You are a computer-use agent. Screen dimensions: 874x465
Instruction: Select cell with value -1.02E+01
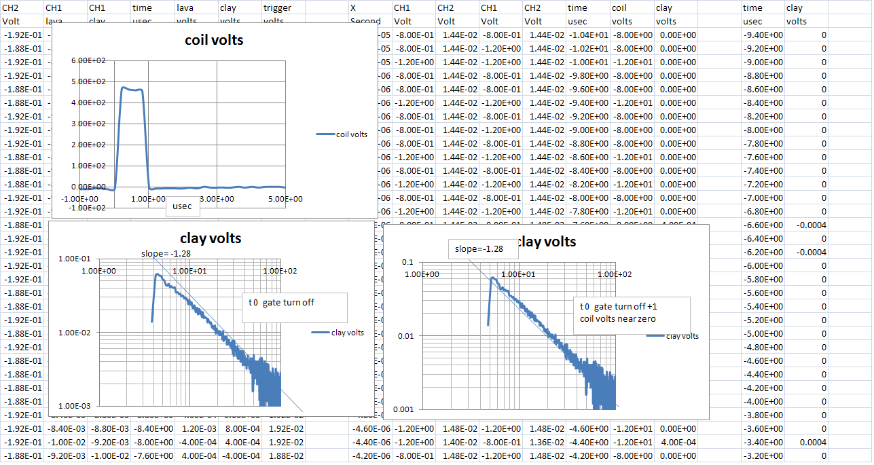click(588, 48)
